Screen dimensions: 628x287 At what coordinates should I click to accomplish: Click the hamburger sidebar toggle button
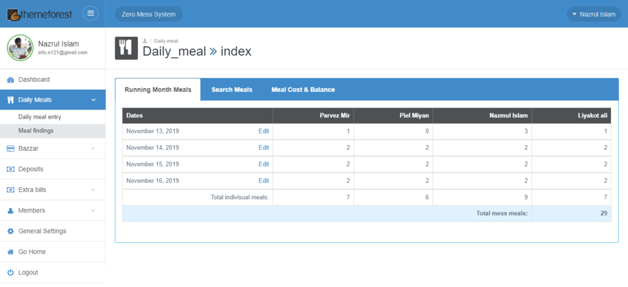[x=91, y=13]
